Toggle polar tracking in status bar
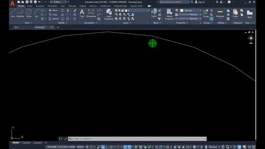Viewport: 265px width, 149px height. click(111, 147)
